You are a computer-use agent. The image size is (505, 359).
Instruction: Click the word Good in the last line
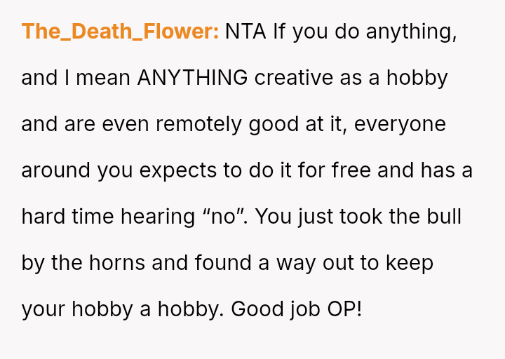(257, 309)
